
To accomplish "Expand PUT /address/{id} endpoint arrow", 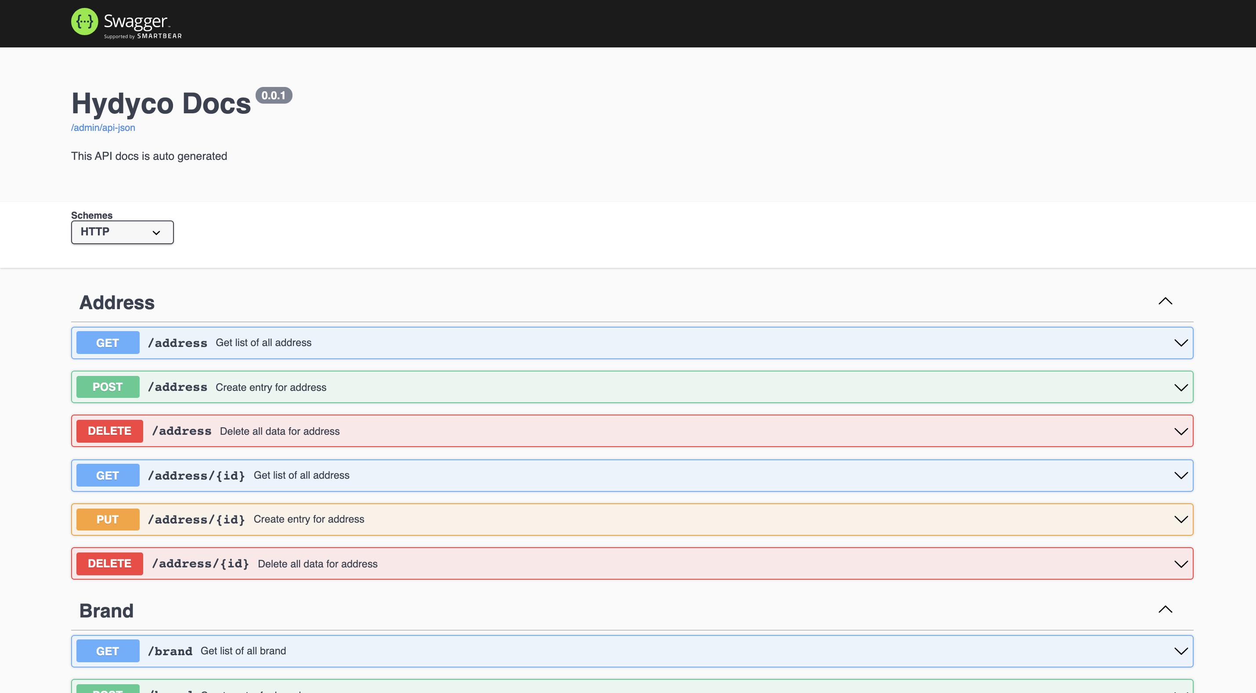I will tap(1180, 520).
